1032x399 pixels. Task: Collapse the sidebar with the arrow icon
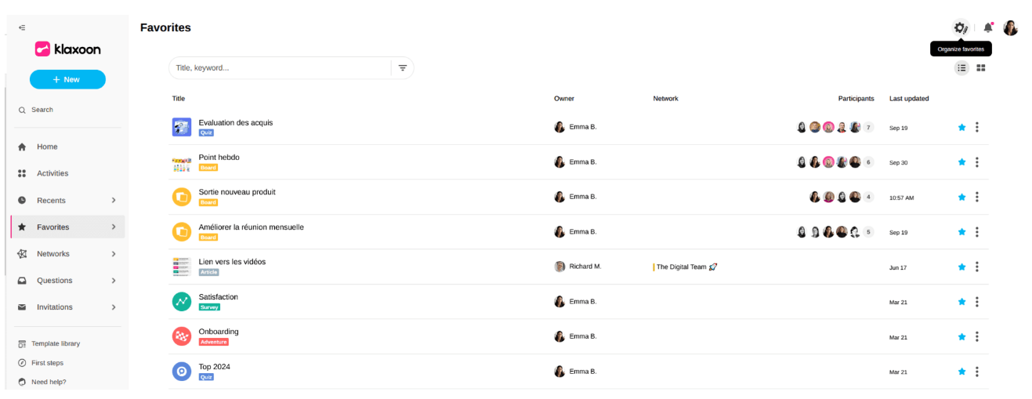(x=22, y=27)
